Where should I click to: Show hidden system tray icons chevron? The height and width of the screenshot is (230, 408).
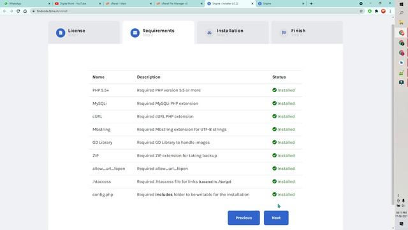(398, 195)
